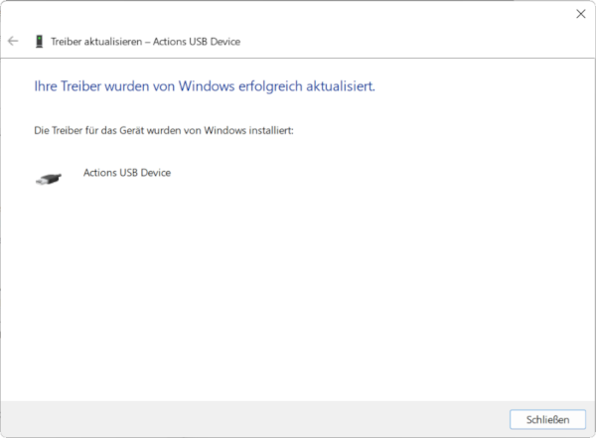Go back using the back arrow
Image resolution: width=596 pixels, height=438 pixels.
click(13, 42)
